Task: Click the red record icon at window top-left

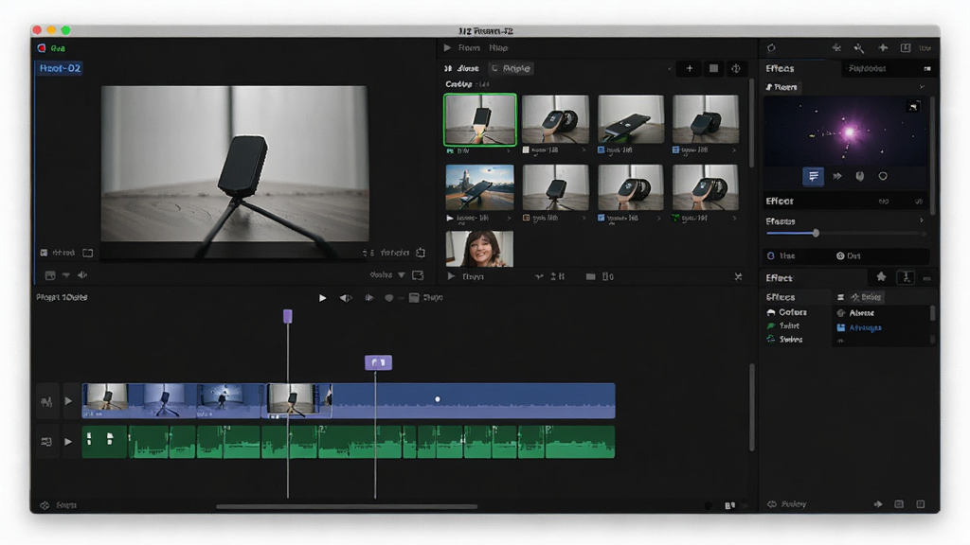Action: (x=42, y=48)
